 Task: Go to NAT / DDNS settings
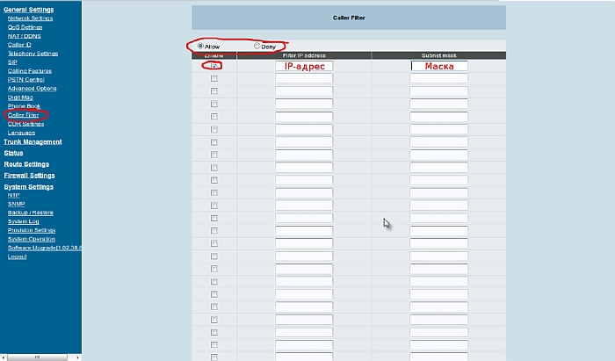25,35
